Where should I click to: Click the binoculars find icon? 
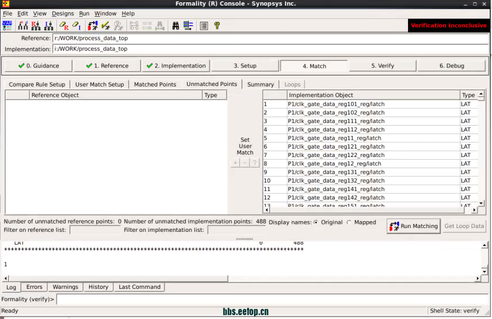175,26
